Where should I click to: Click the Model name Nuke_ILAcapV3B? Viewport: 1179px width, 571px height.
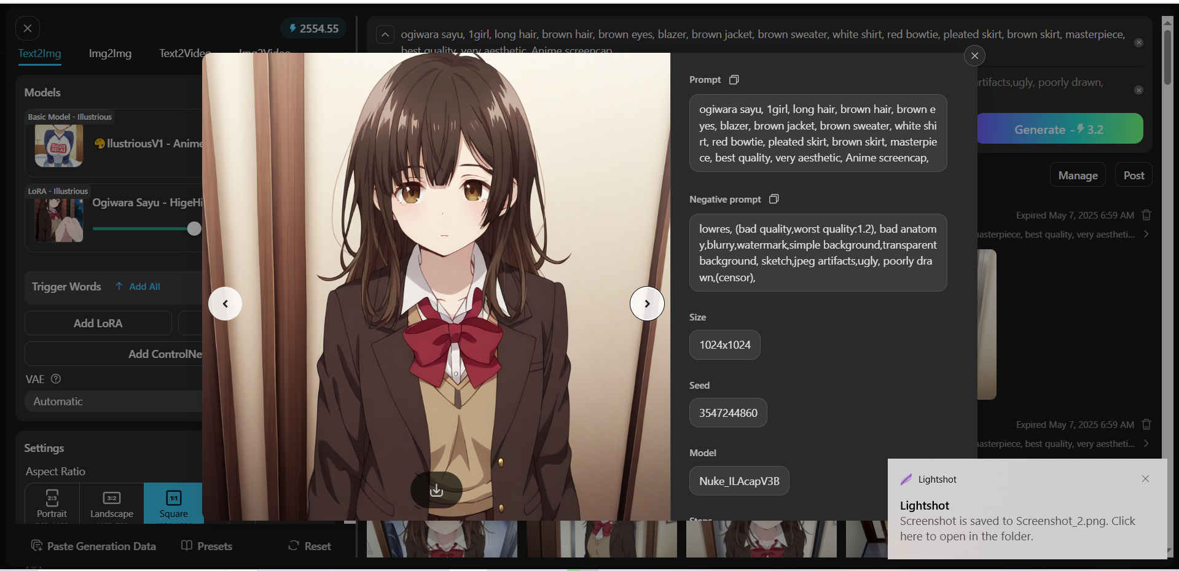(x=739, y=481)
